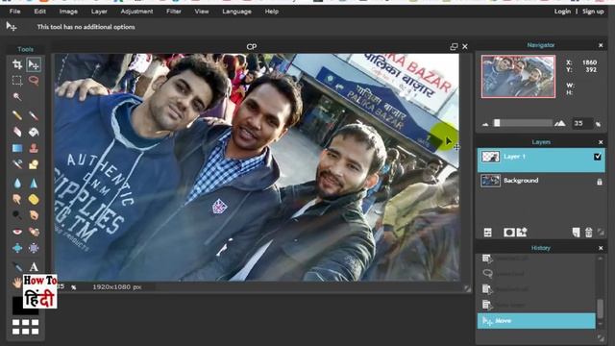This screenshot has height=346, width=615.
Task: Select the Red Eye Reduction tool
Action: (17, 232)
